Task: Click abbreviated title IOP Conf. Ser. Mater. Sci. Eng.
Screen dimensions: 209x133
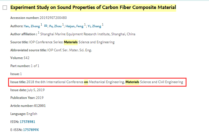Action: click(x=70, y=50)
